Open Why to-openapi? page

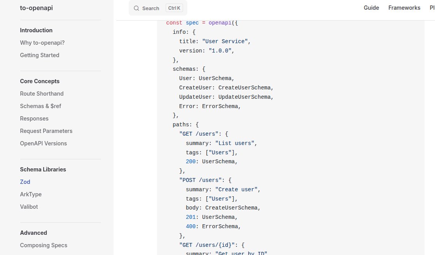42,43
